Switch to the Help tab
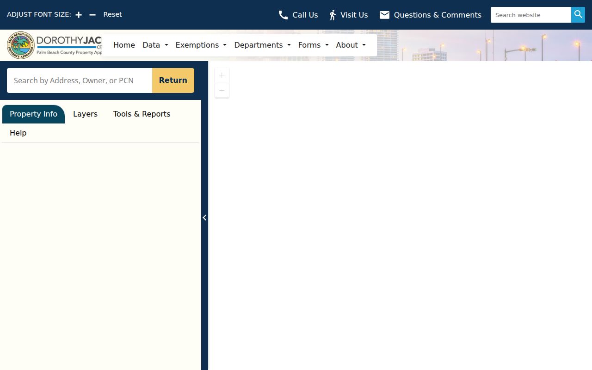Viewport: 592px width, 370px height. point(18,133)
